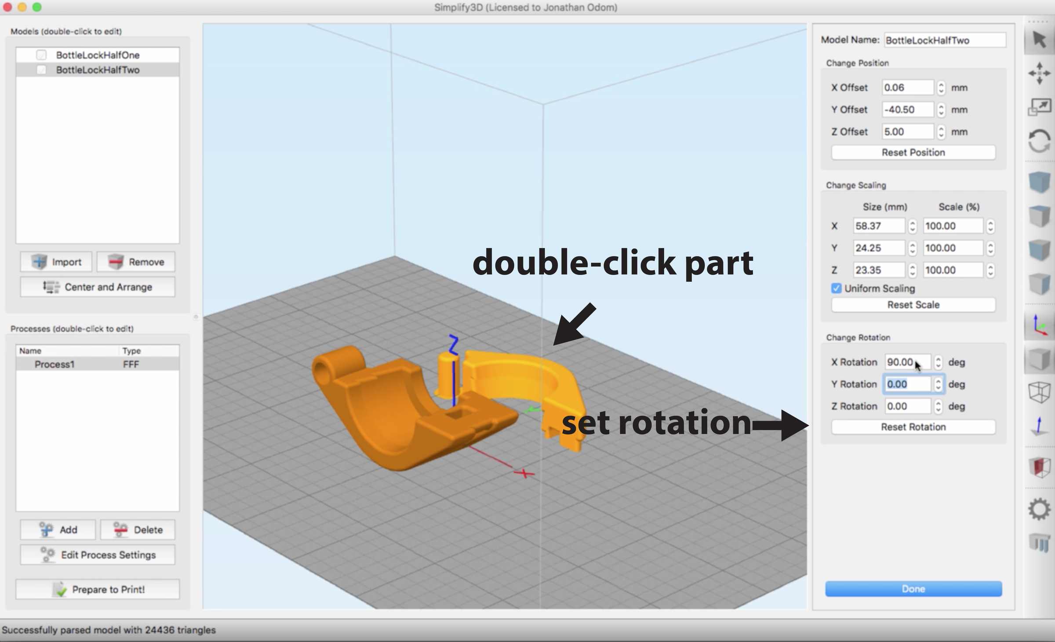Decrease X Scale percentage with stepper
The width and height of the screenshot is (1055, 642).
pyautogui.click(x=990, y=229)
